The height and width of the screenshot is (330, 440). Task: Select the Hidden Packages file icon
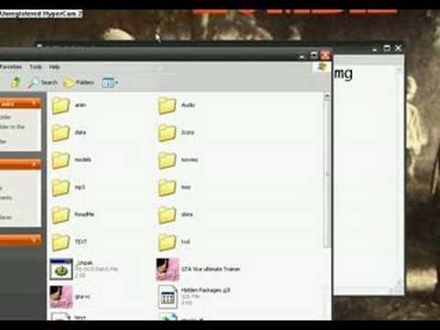[168, 297]
